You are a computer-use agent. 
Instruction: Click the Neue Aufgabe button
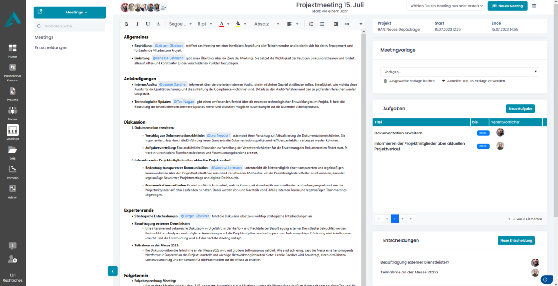pos(520,108)
